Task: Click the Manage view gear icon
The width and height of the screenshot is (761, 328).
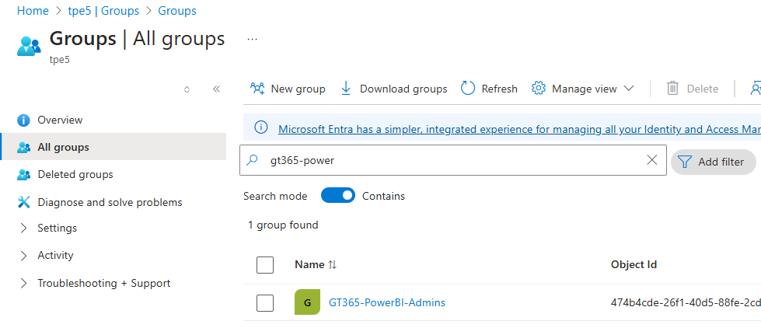Action: (539, 89)
